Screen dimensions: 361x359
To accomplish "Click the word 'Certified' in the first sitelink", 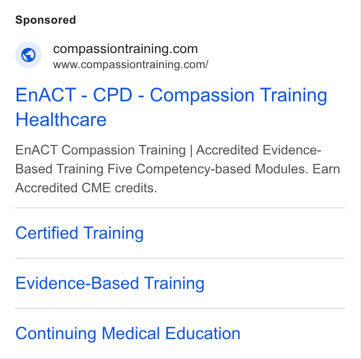I will pos(47,233).
